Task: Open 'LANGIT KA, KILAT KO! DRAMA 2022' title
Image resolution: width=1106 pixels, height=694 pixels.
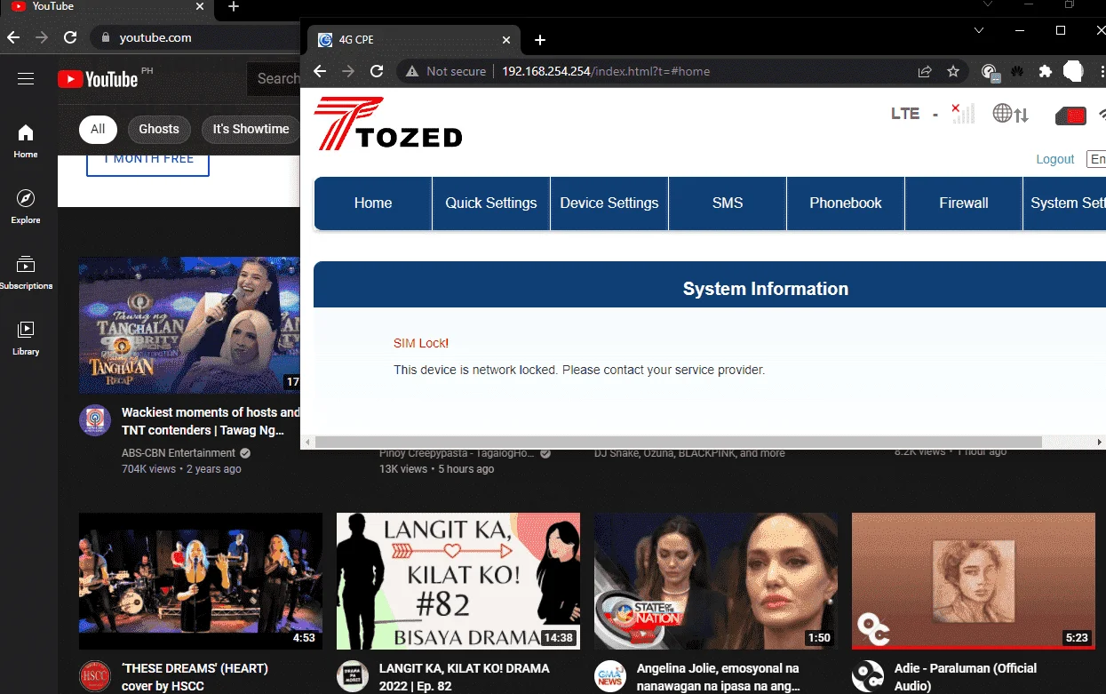Action: point(465,677)
